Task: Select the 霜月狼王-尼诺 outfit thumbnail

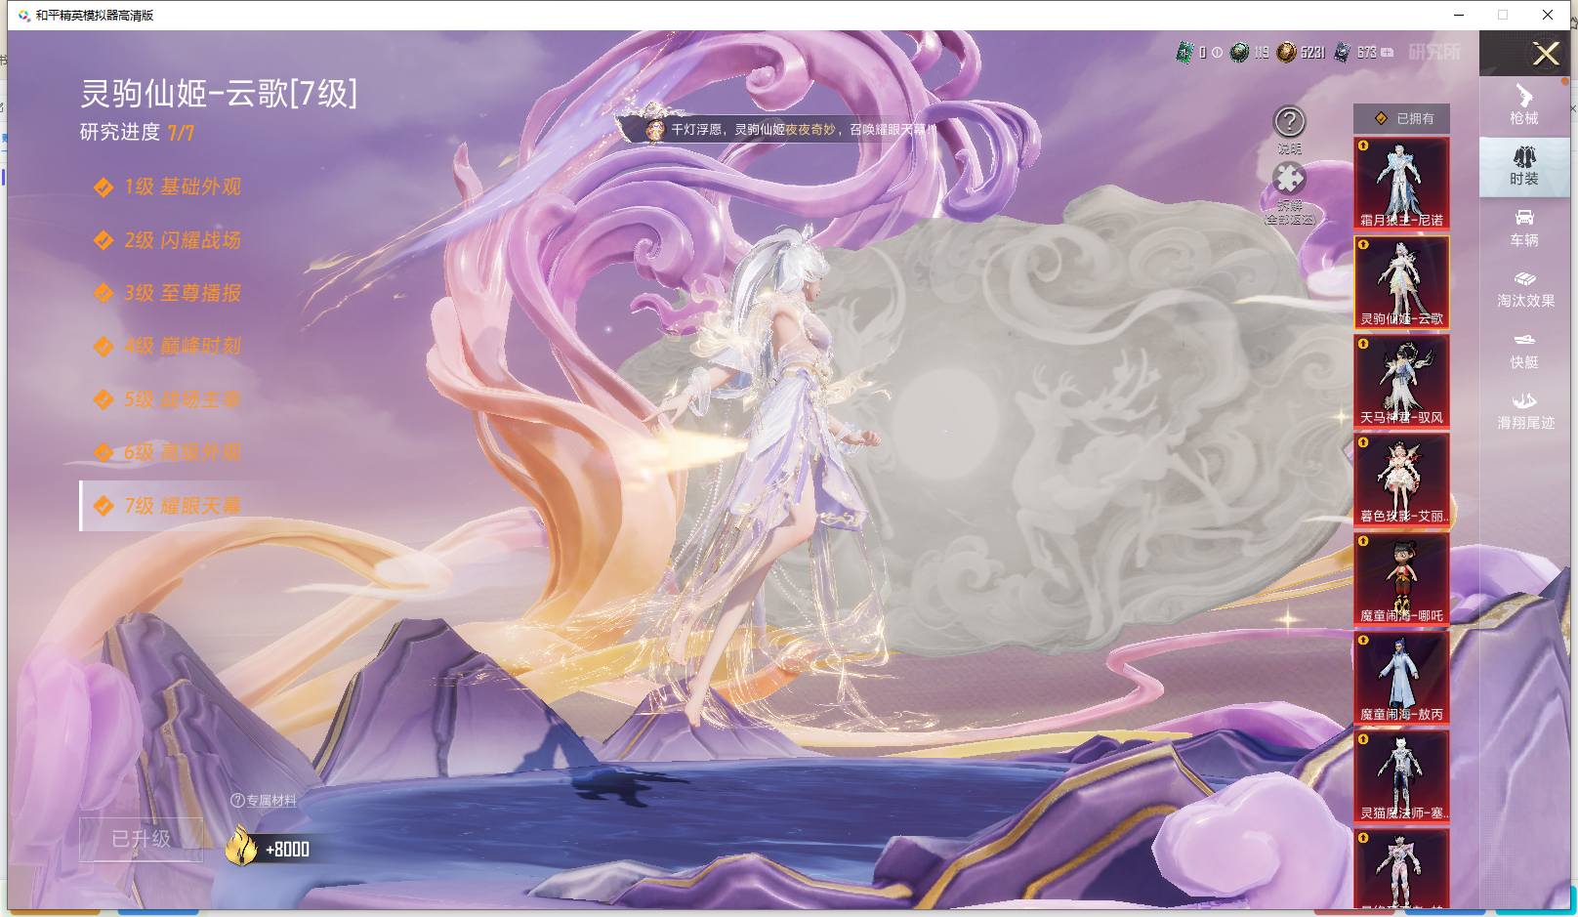Action: point(1401,184)
